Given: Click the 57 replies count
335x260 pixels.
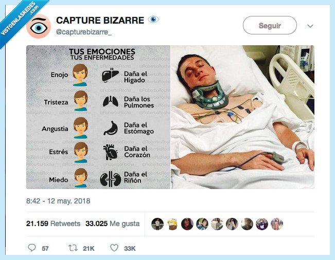Looking at the screenshot, I should coord(45,249).
